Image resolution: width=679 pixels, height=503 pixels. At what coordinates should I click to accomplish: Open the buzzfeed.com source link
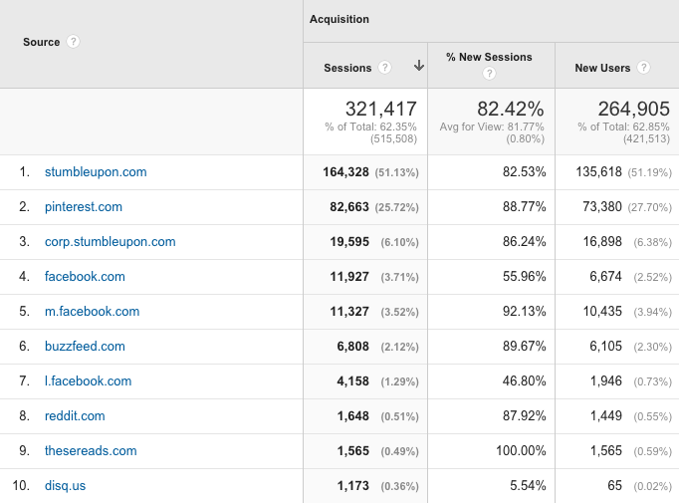[85, 347]
